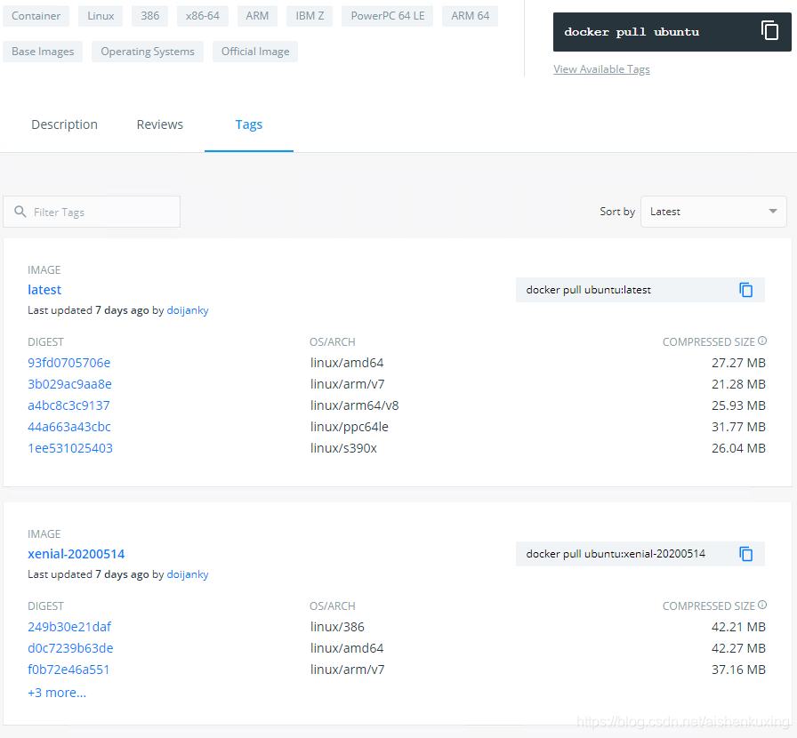Screen dimensions: 797x738
Task: Open the latest image tag
Action: pos(44,290)
